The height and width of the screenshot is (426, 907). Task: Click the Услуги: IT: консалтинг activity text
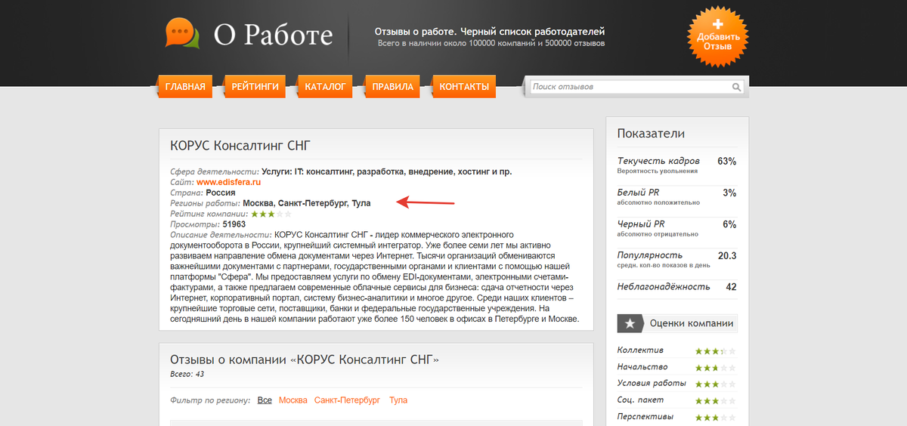click(x=387, y=171)
